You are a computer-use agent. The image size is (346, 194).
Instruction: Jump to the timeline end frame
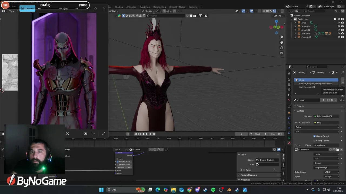pyautogui.click(x=154, y=134)
